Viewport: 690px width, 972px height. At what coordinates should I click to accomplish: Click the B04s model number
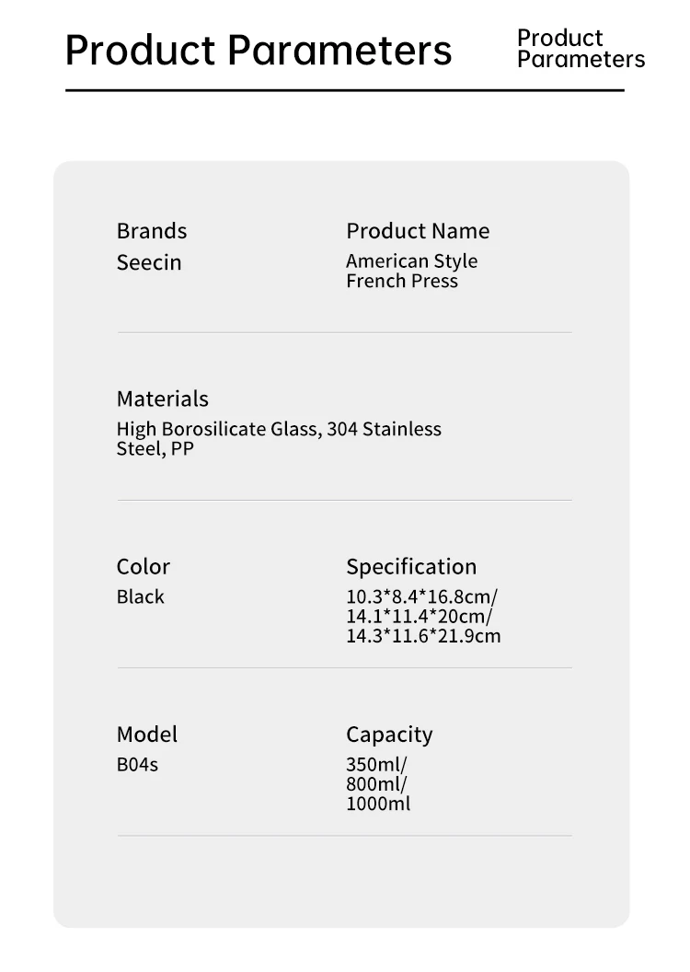click(x=137, y=764)
